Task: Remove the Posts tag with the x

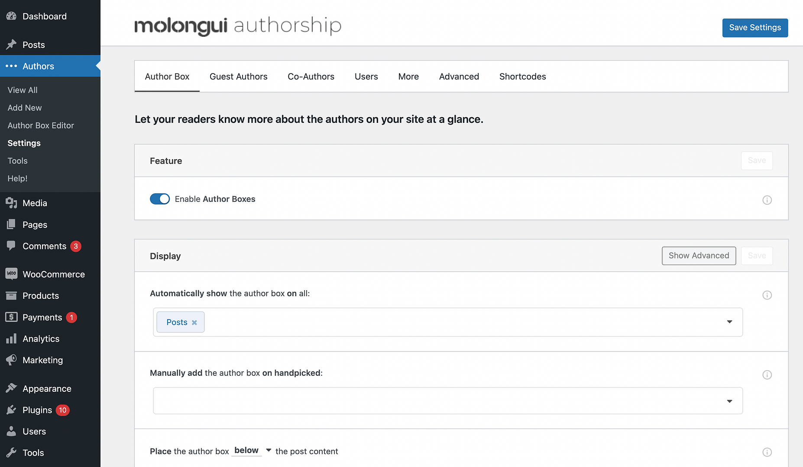Action: coord(194,323)
